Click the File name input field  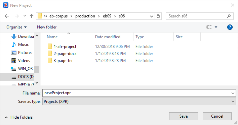coord(139,93)
